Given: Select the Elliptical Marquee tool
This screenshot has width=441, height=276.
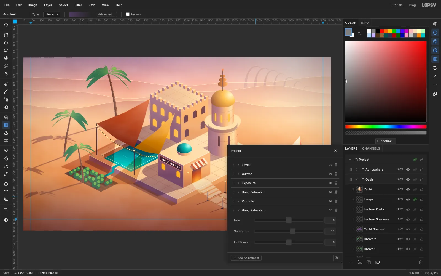Looking at the screenshot, I should point(6,43).
